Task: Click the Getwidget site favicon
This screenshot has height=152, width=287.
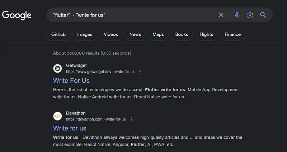Action: [x=57, y=69]
